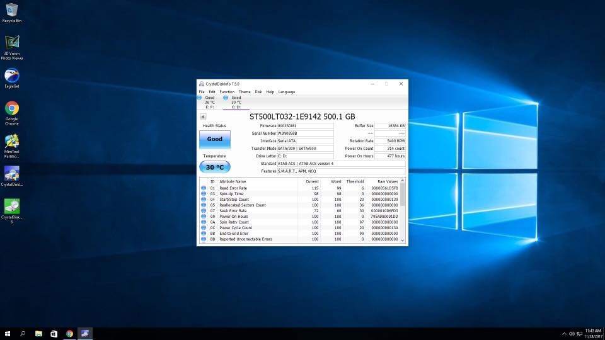Open taskbar search magnifier
This screenshot has width=605, height=340.
click(23, 334)
